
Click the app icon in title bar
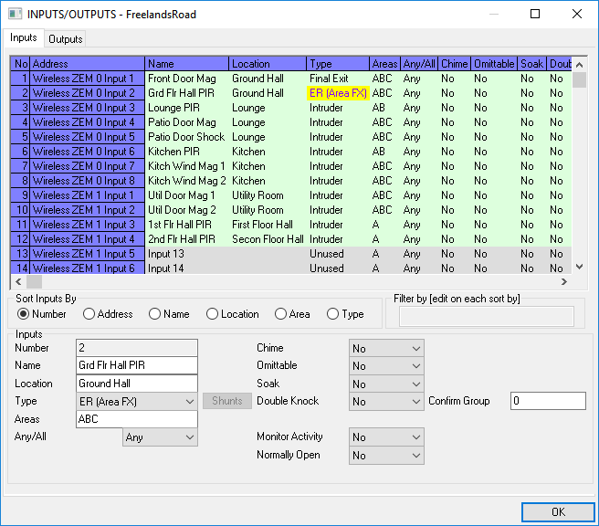[16, 15]
